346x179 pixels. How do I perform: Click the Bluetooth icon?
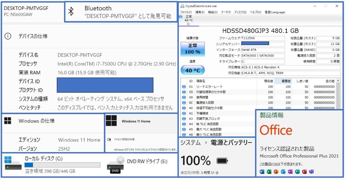point(70,11)
